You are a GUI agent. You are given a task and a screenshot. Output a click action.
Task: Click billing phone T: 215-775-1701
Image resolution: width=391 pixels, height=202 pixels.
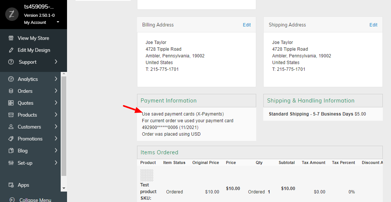pyautogui.click(x=162, y=69)
